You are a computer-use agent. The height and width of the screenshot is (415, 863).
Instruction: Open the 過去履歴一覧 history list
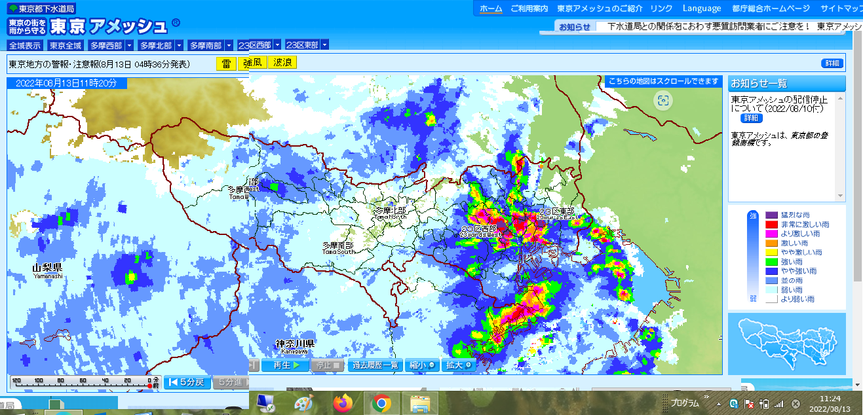[375, 365]
